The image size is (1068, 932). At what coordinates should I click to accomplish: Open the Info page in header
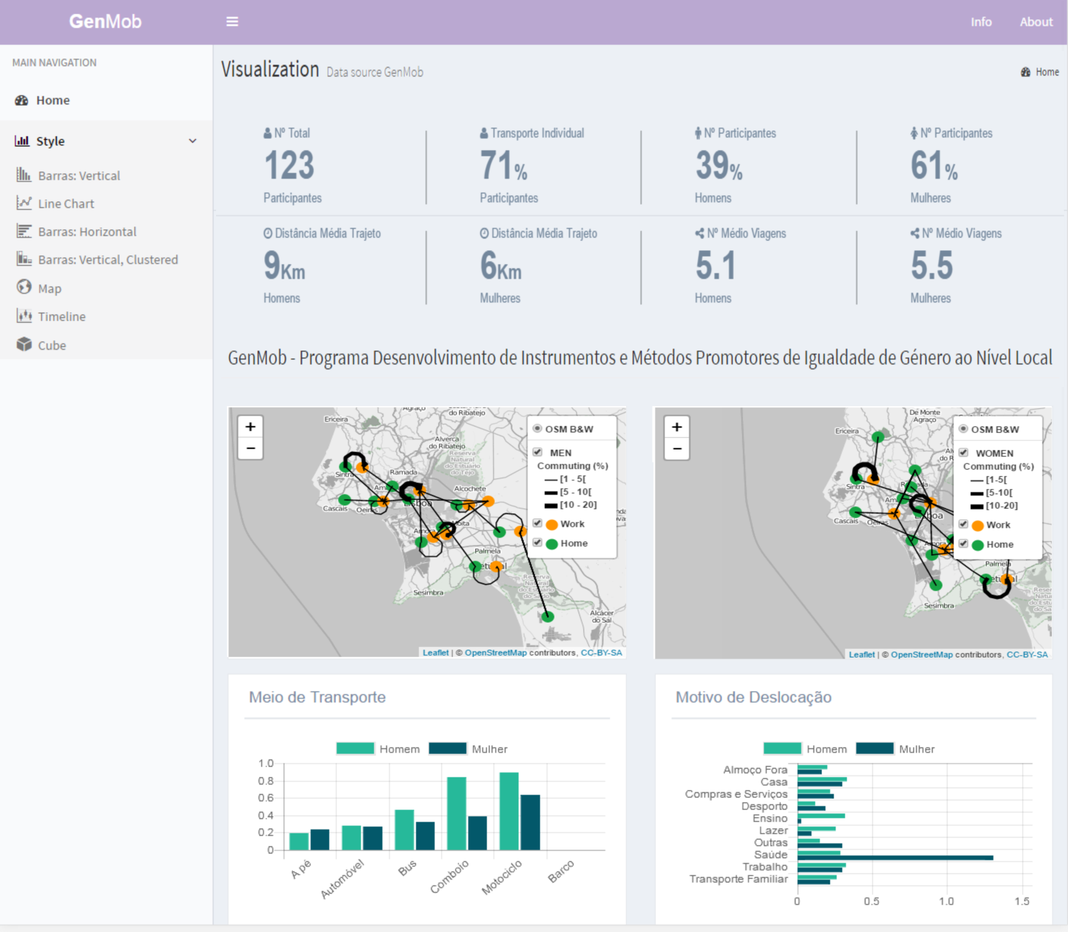tap(981, 22)
